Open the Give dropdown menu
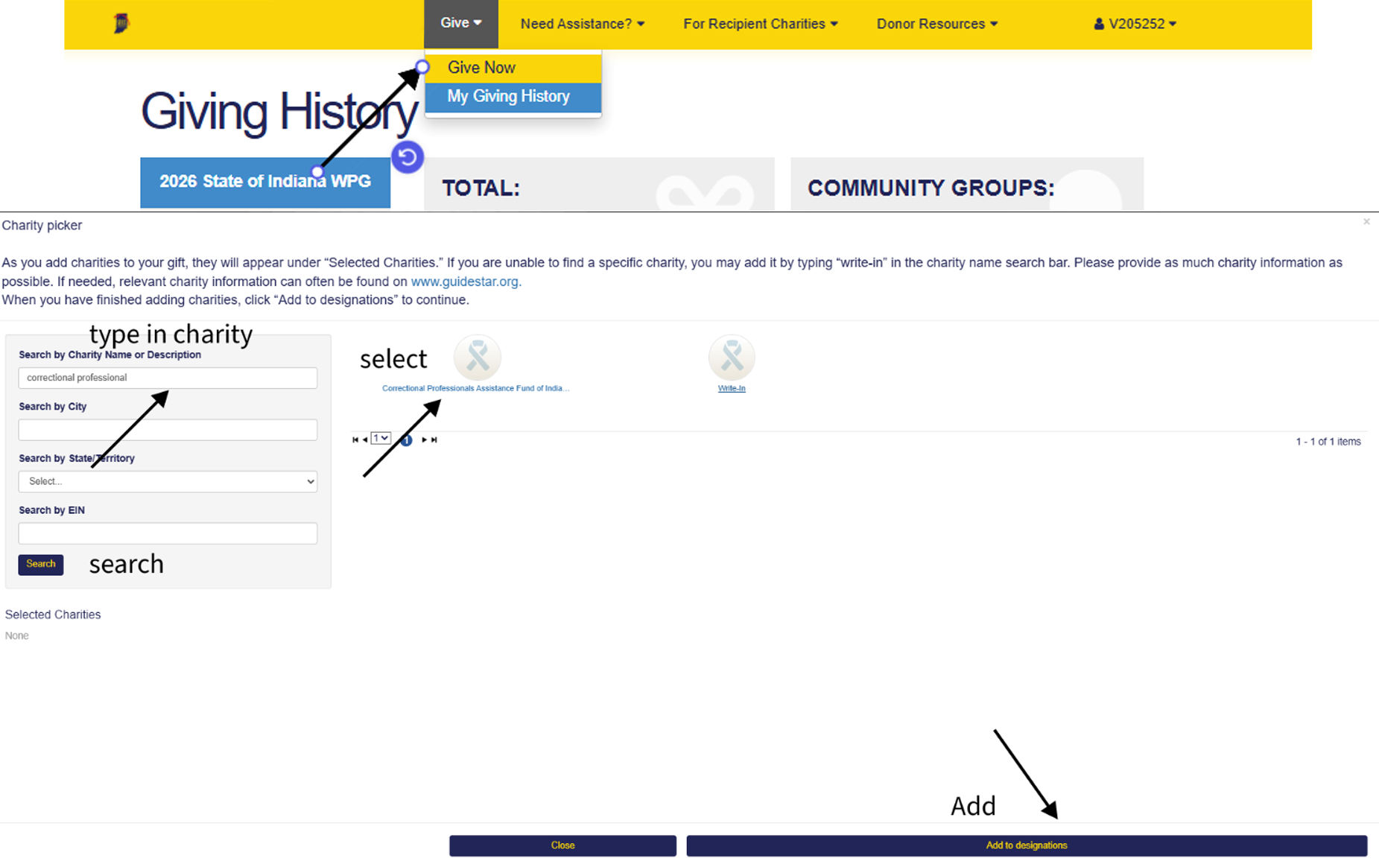1379x867 pixels. (x=461, y=23)
